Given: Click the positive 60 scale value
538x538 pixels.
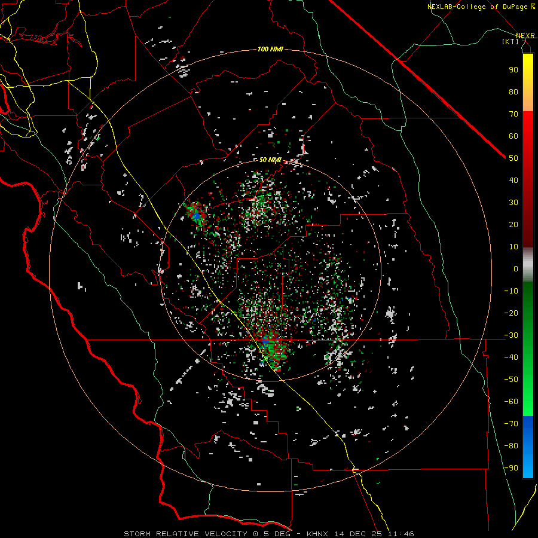Looking at the screenshot, I should coord(513,136).
